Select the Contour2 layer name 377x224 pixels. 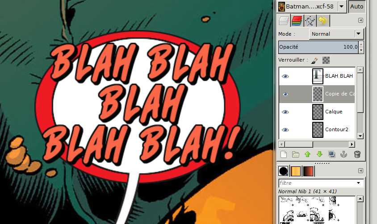(x=337, y=130)
